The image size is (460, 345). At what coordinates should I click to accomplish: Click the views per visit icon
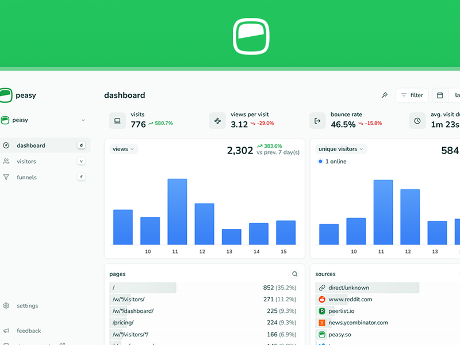(x=217, y=121)
